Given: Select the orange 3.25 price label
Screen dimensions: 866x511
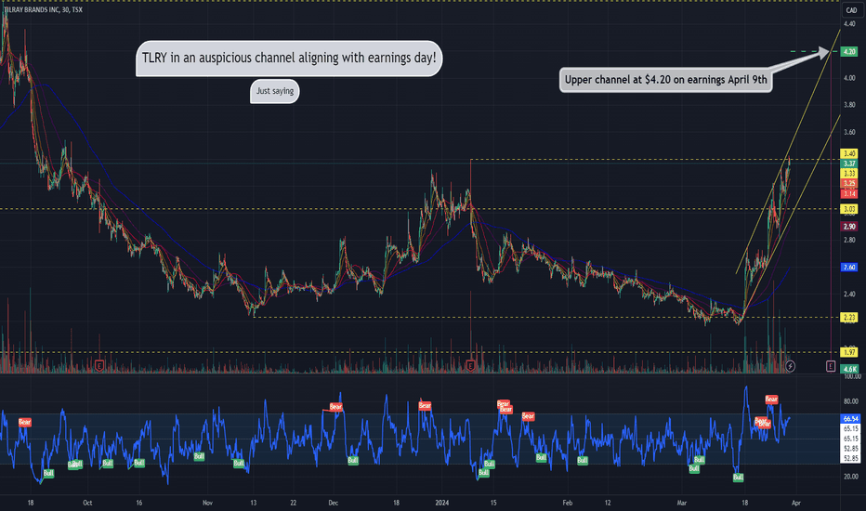Looking at the screenshot, I should [x=849, y=183].
